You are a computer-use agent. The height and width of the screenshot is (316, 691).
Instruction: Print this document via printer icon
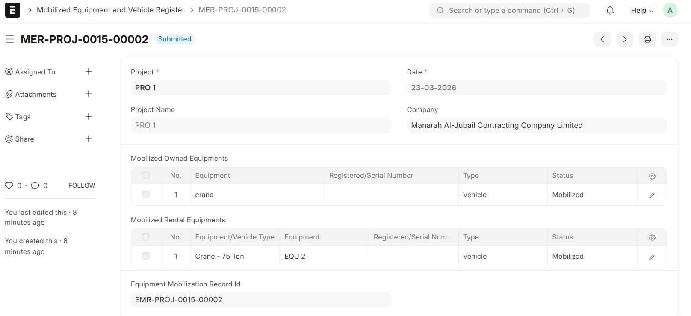[x=647, y=39]
